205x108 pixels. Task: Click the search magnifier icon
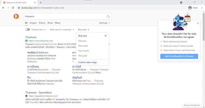[108, 17]
